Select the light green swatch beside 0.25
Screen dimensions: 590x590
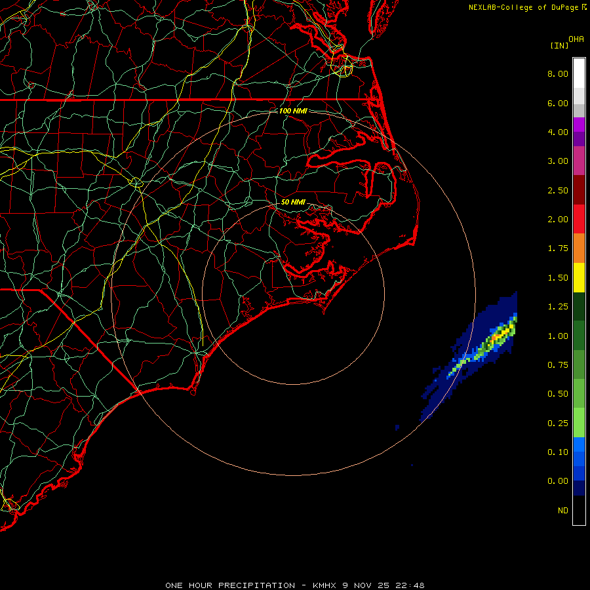click(579, 423)
